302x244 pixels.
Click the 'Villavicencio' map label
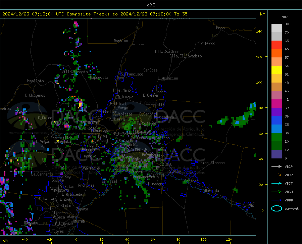click(74, 72)
